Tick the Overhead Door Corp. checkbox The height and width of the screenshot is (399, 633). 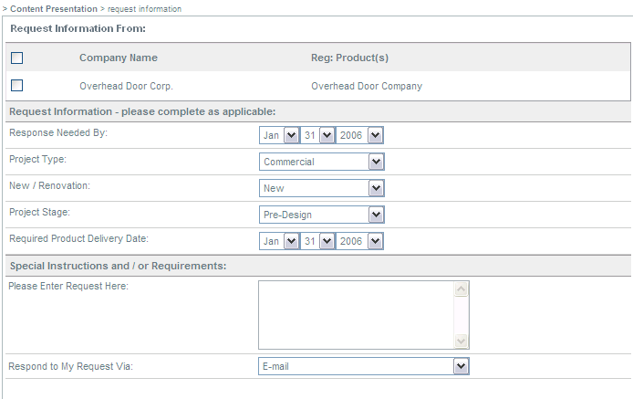pos(16,86)
